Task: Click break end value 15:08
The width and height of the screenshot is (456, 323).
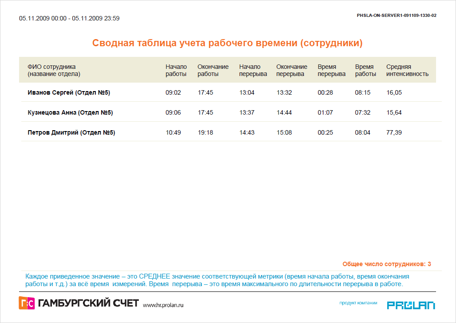Action: 284,132
